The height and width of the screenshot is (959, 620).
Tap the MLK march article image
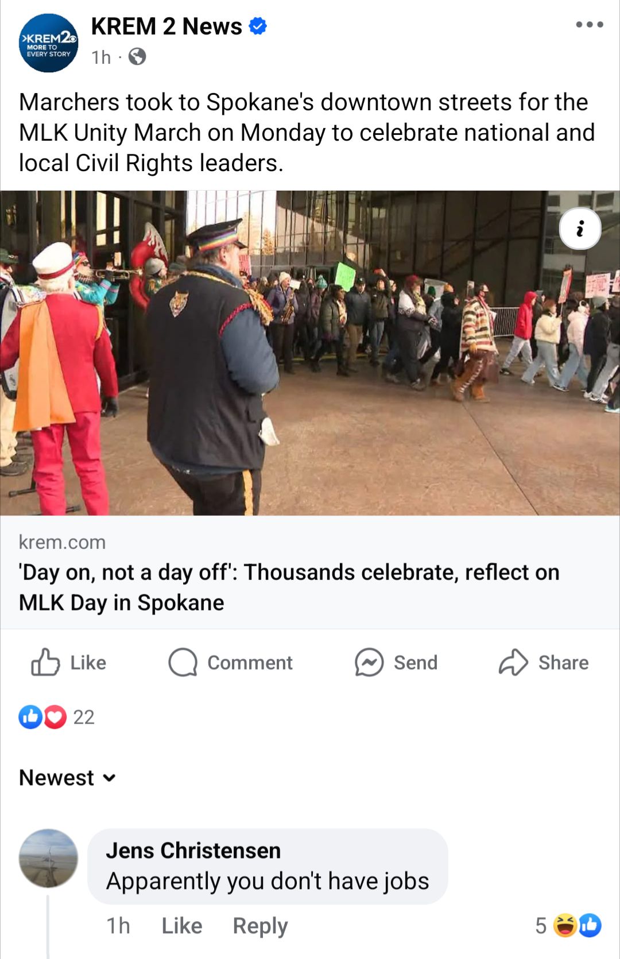tap(310, 353)
